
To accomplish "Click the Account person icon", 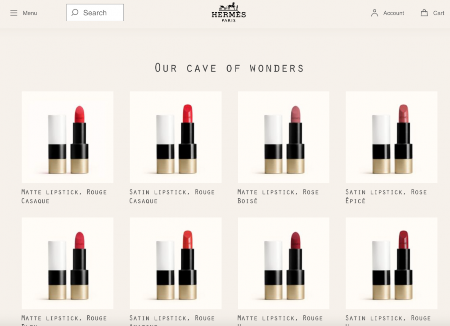I will tap(374, 13).
